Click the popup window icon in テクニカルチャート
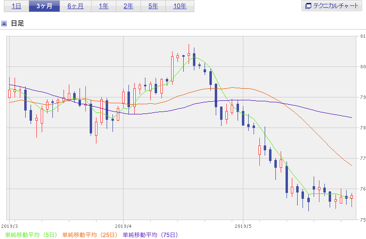The image size is (366, 239). coord(308,6)
